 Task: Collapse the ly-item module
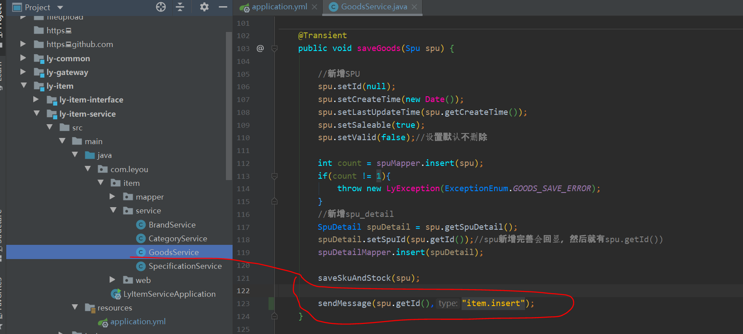click(24, 85)
